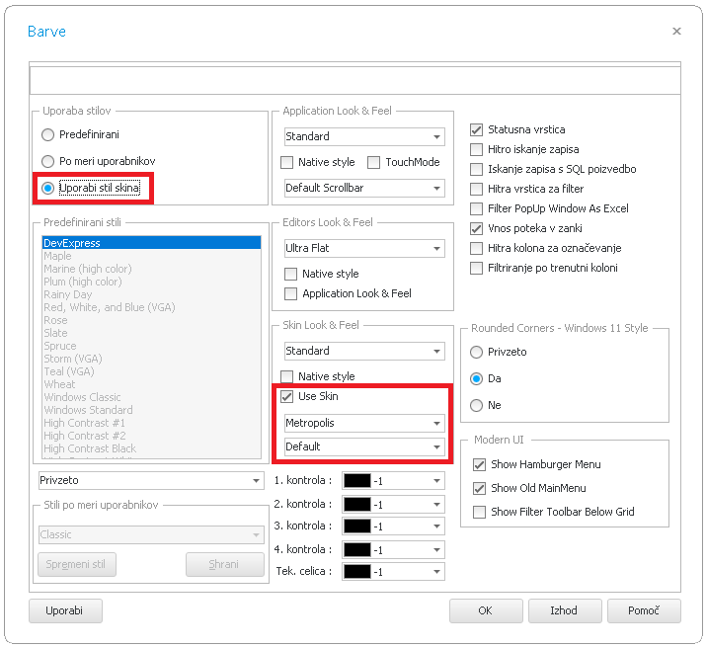706x648 pixels.
Task: Disable the Statusna vrstica checkbox
Action: [477, 129]
